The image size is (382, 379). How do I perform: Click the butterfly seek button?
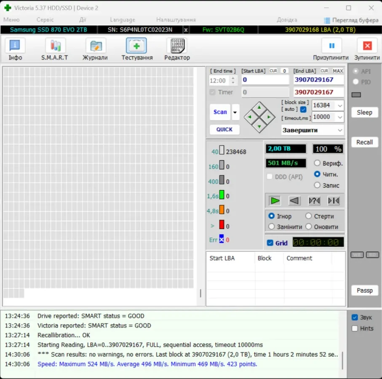pyautogui.click(x=334, y=201)
